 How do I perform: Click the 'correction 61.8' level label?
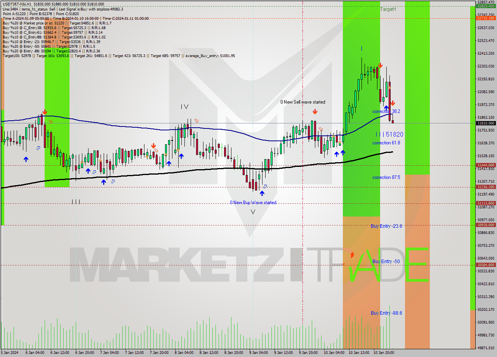[x=386, y=143]
